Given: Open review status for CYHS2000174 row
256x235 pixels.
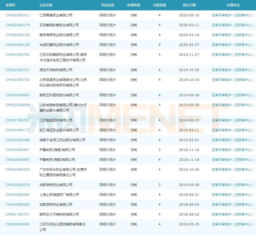Looking at the screenshot, I should (x=233, y=25).
